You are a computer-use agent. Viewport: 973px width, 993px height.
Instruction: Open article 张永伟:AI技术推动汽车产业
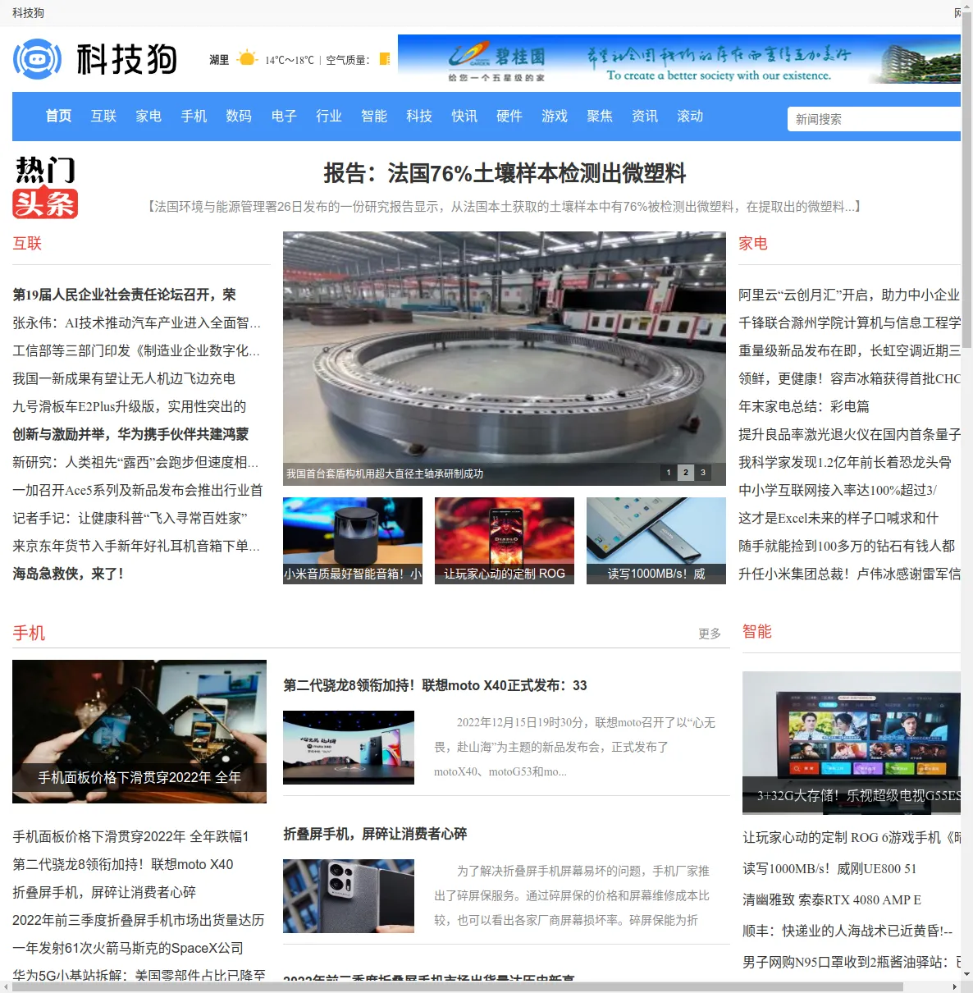[136, 323]
